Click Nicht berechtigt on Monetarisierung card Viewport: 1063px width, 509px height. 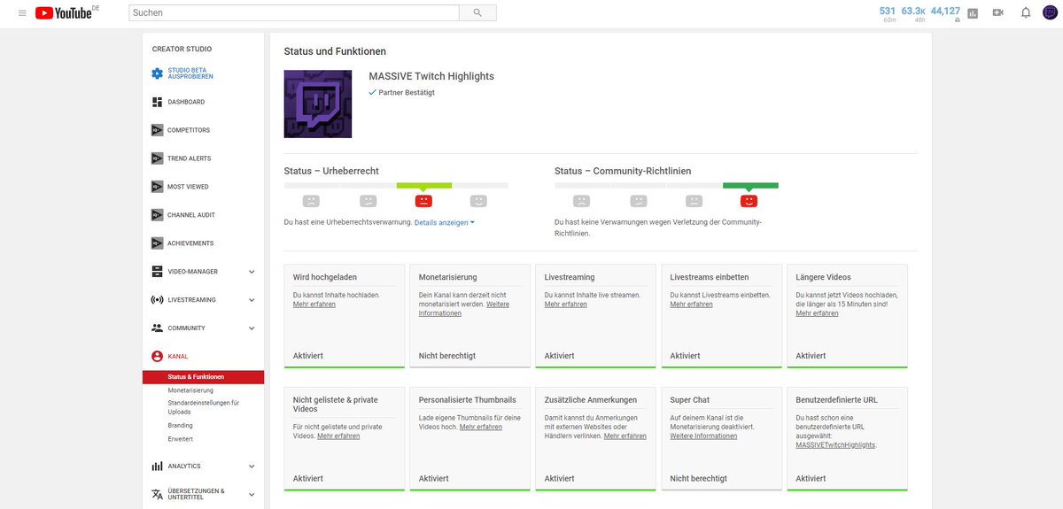click(447, 356)
